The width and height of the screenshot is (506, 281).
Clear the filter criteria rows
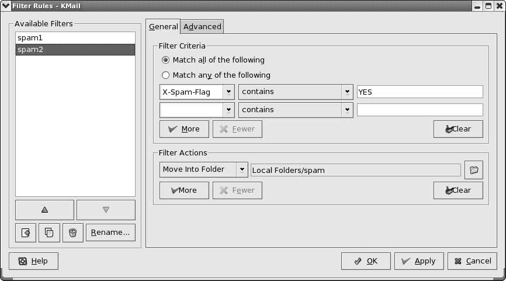coord(458,129)
